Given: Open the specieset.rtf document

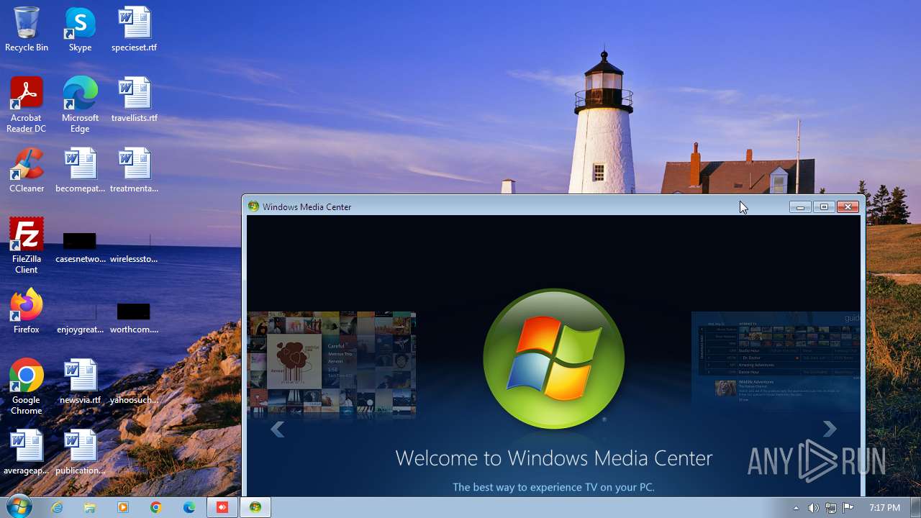Looking at the screenshot, I should [x=135, y=29].
